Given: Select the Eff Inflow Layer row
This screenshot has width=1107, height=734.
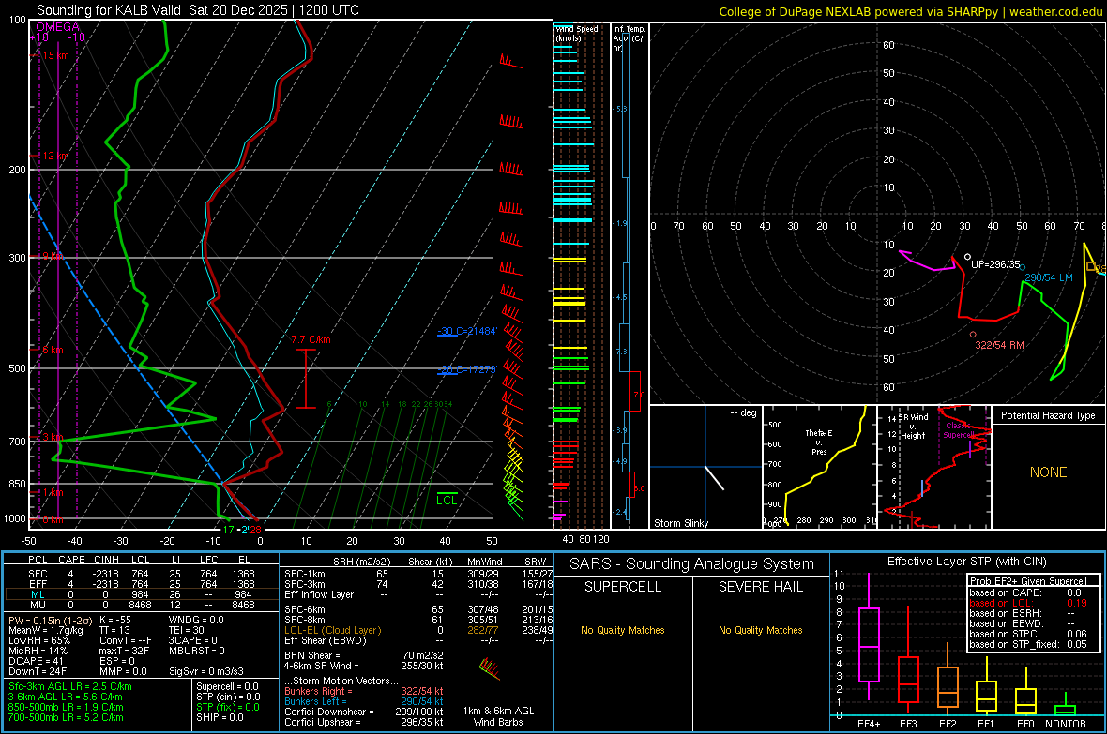Looking at the screenshot, I should pos(418,594).
